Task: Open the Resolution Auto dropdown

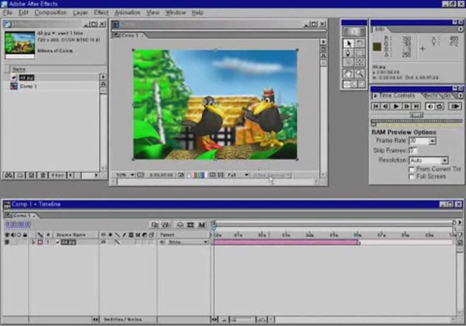Action: (445, 160)
